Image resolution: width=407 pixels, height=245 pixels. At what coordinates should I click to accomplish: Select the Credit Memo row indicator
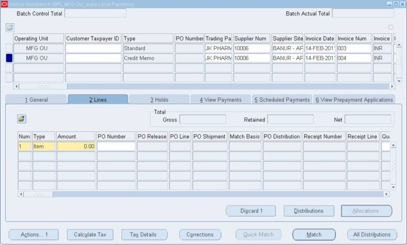[9, 58]
